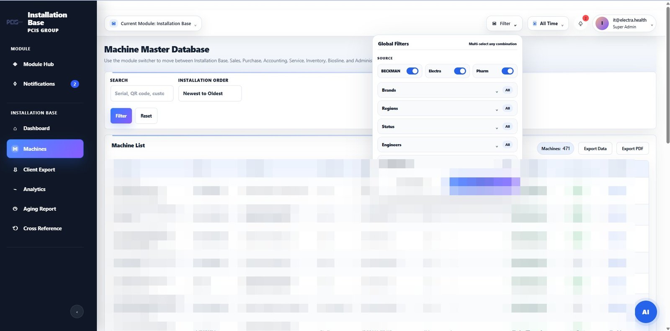Expand the Status filter dropdown

click(x=447, y=127)
